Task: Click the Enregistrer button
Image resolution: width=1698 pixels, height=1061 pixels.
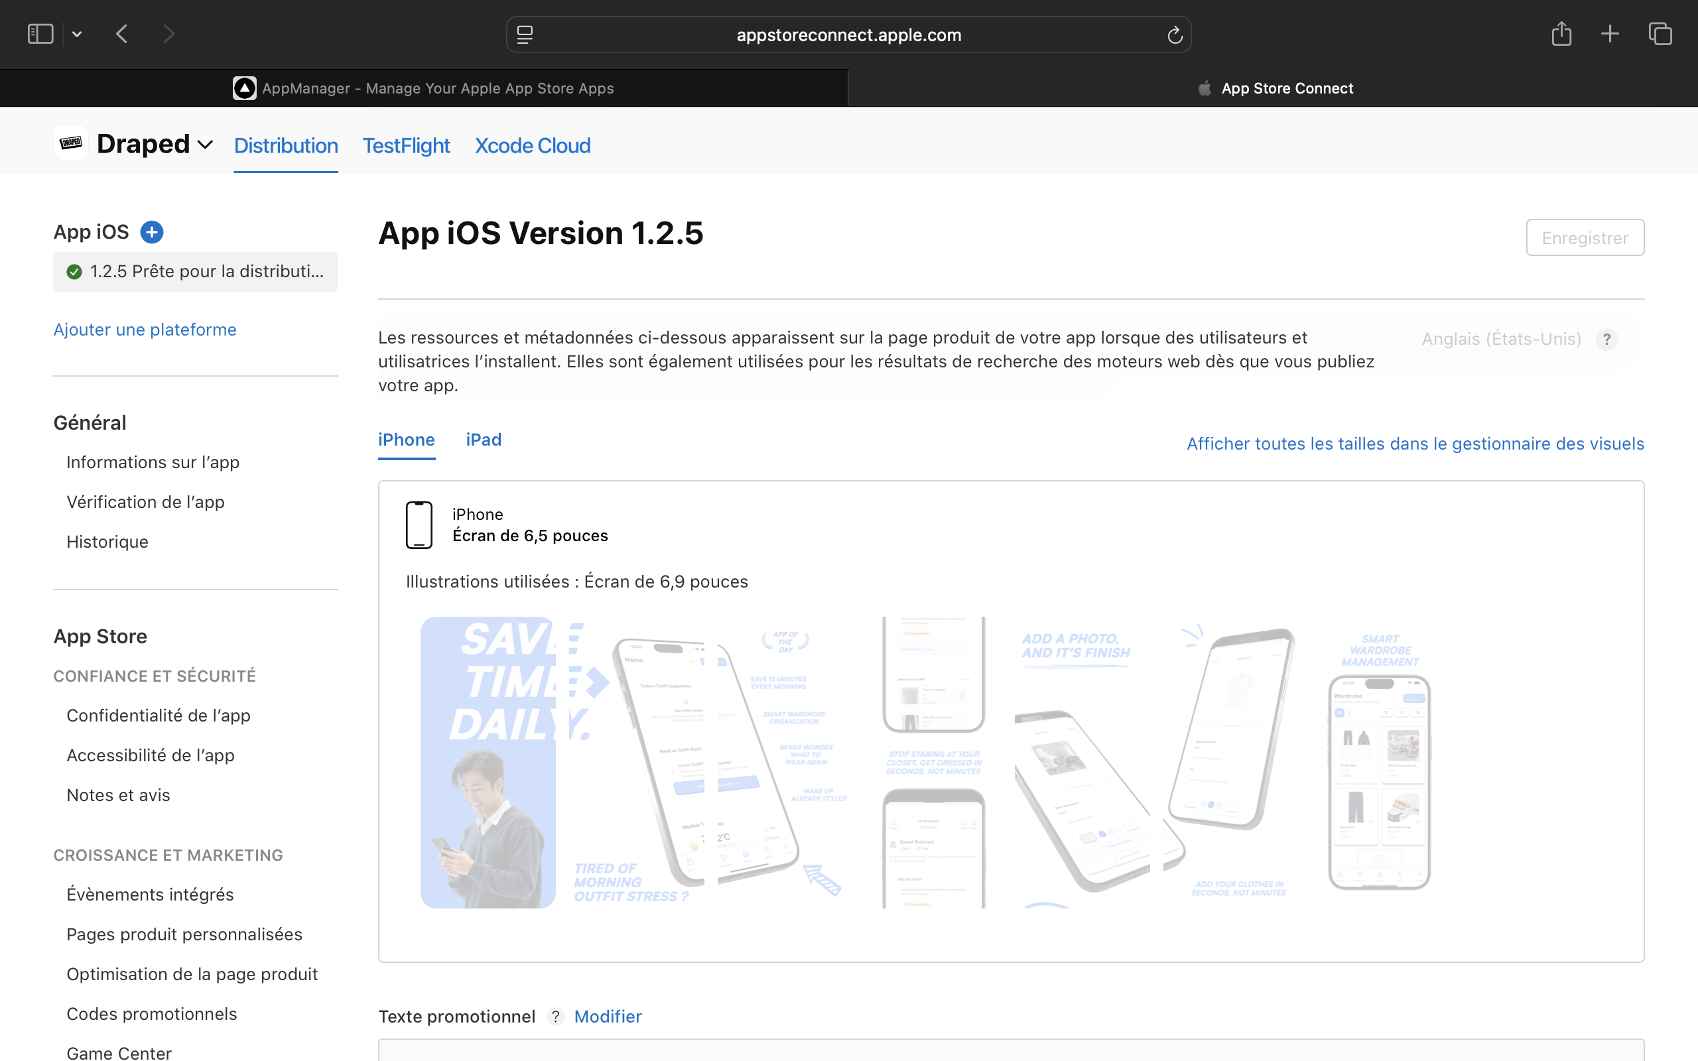Action: [x=1585, y=238]
